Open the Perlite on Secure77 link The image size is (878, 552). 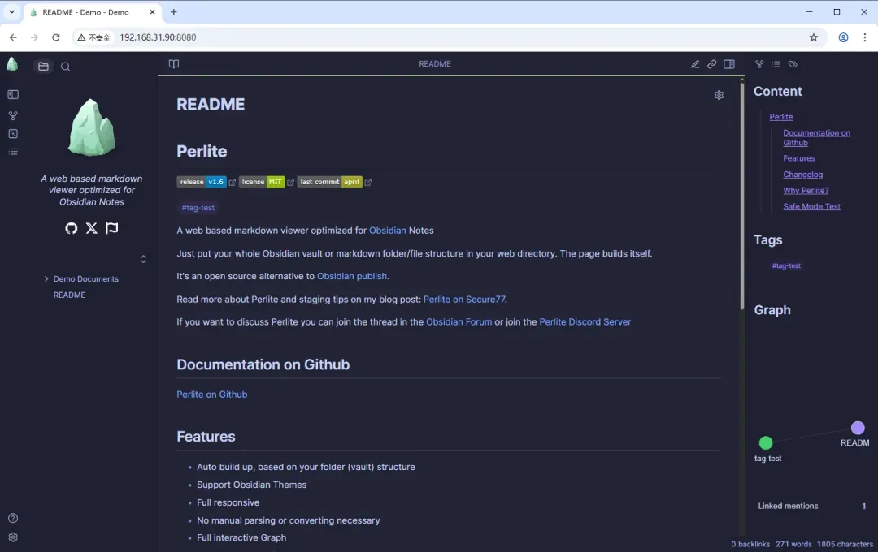pos(464,300)
